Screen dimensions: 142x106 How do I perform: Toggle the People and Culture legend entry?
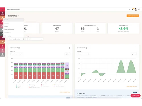pos(59,86)
